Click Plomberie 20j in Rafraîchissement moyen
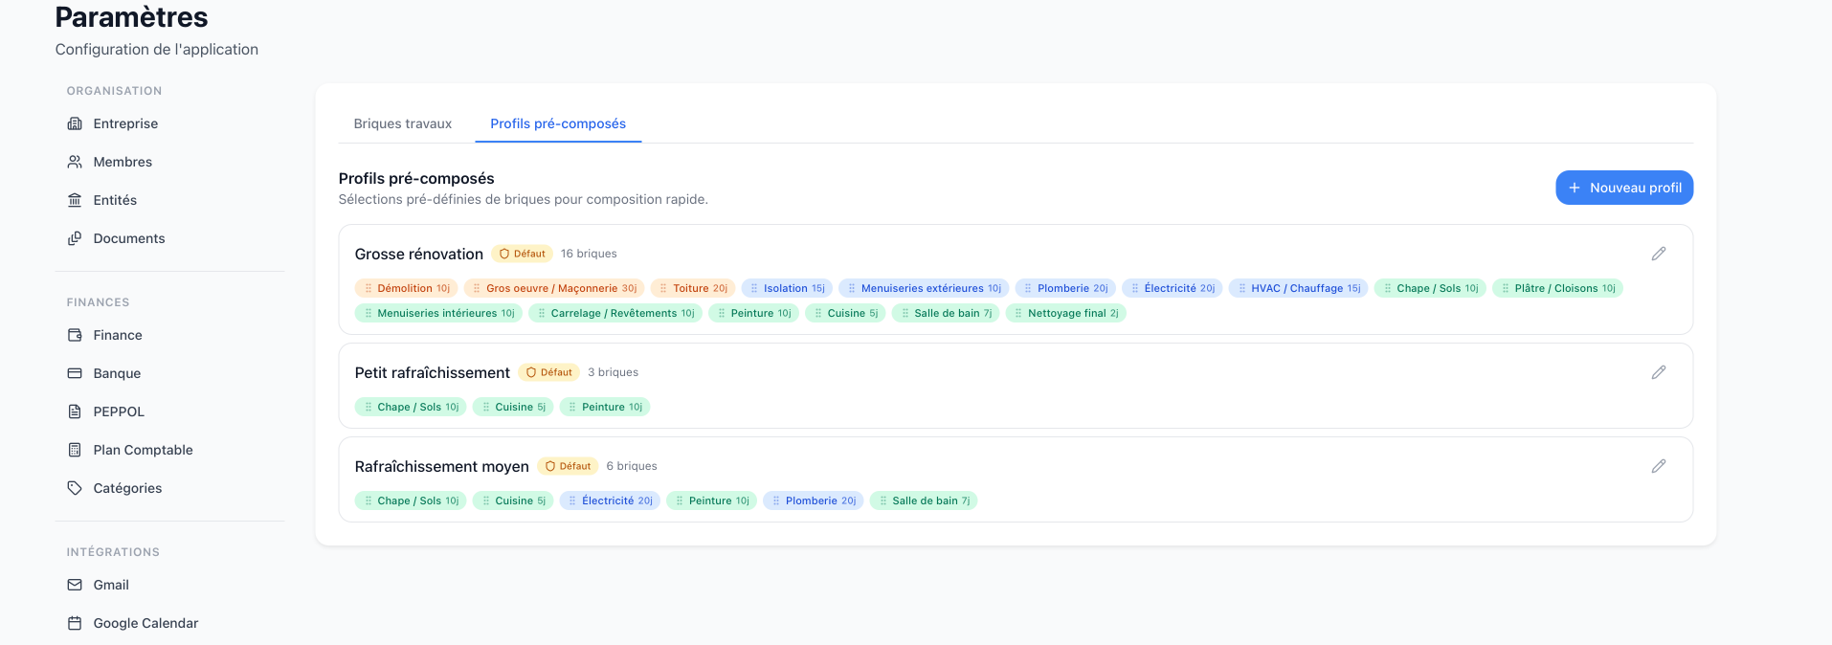Viewport: 1832px width, 645px height. point(814,500)
